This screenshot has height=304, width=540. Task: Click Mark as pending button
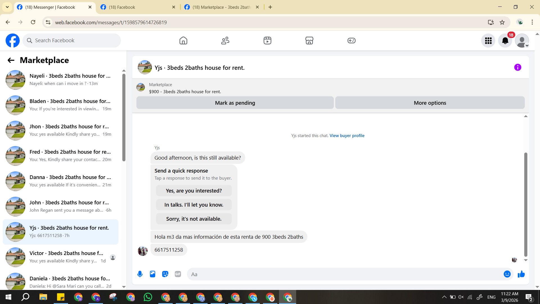[235, 103]
